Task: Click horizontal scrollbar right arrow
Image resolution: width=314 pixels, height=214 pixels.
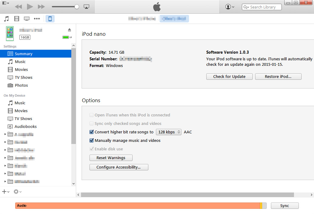Action: (311, 195)
